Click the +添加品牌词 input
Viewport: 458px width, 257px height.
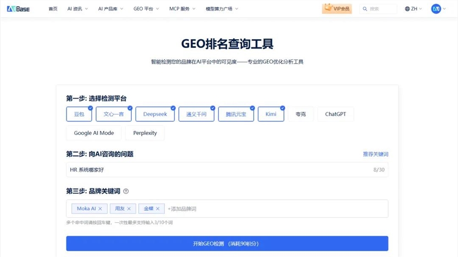pos(182,209)
